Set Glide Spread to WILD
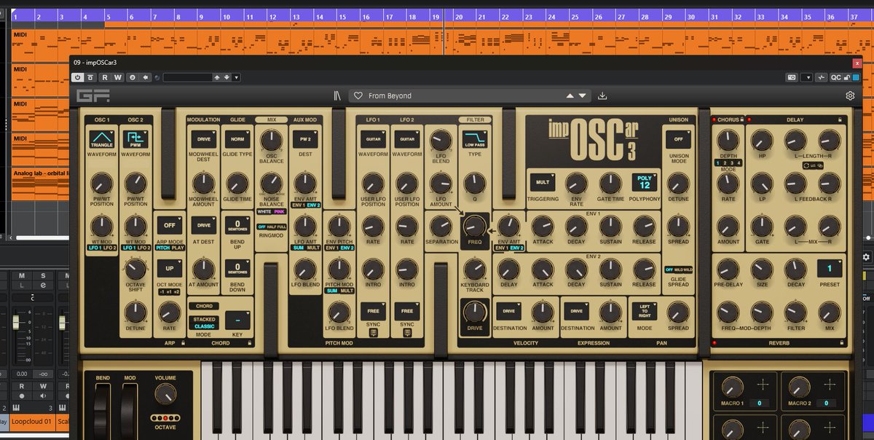Screen dimensions: 874x440 (x=686, y=270)
